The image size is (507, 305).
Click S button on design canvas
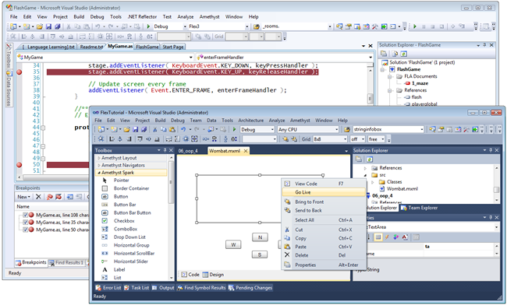click(x=260, y=254)
